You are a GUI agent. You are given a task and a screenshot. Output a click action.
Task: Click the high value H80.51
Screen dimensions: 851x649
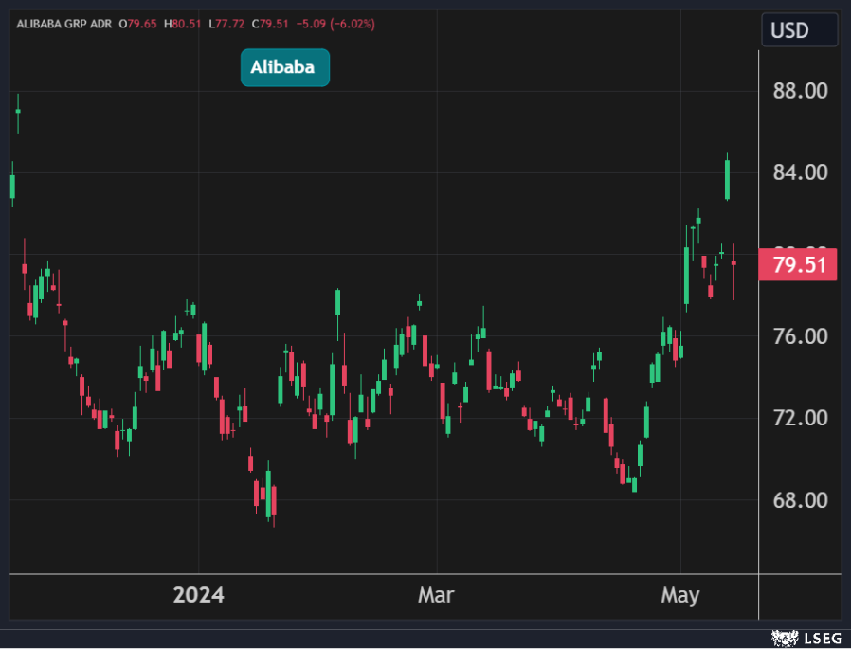[182, 24]
